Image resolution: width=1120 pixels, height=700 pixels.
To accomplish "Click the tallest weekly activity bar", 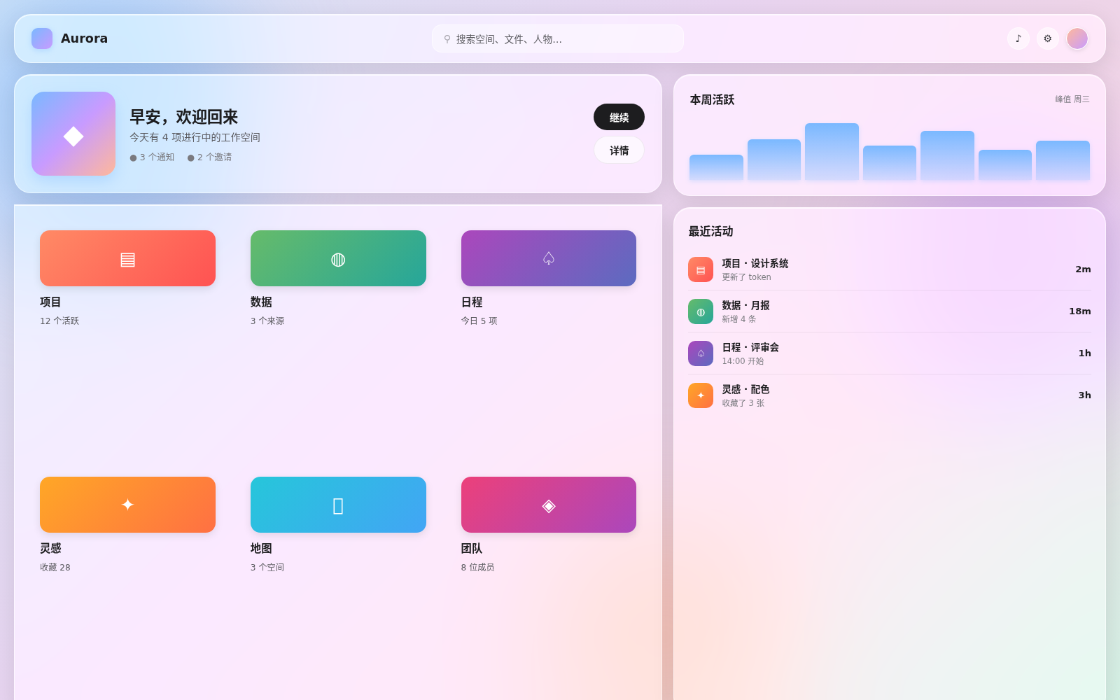I will tap(832, 152).
